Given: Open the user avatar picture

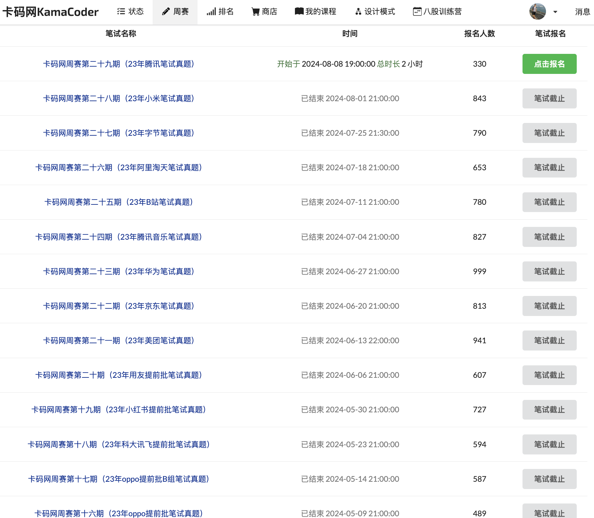Looking at the screenshot, I should (537, 11).
